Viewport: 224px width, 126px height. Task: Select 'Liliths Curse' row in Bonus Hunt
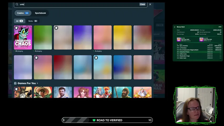point(199,54)
